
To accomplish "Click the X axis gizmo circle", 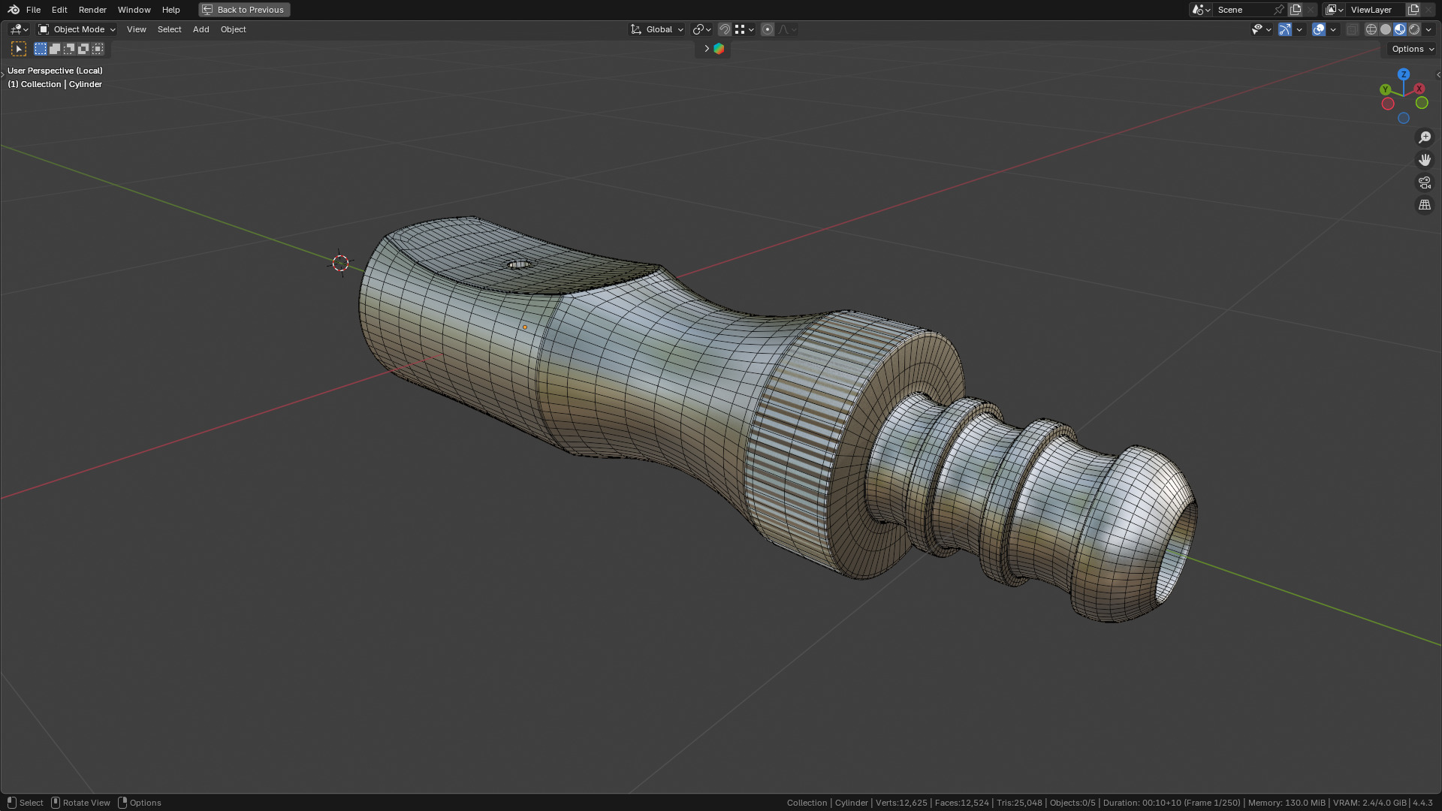I will click(1419, 89).
